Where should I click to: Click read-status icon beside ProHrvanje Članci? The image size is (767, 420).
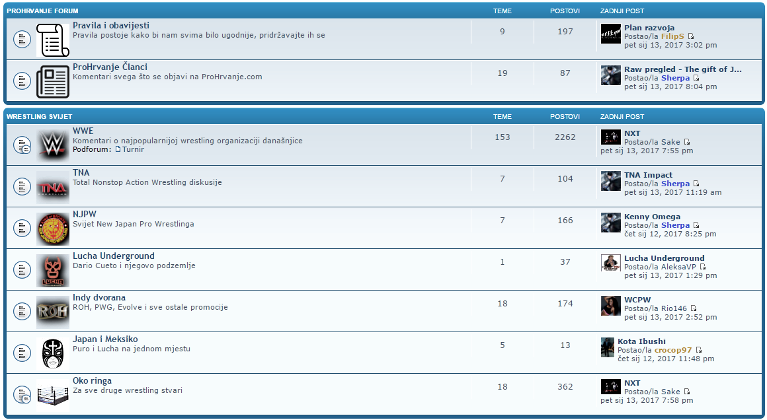tap(22, 81)
